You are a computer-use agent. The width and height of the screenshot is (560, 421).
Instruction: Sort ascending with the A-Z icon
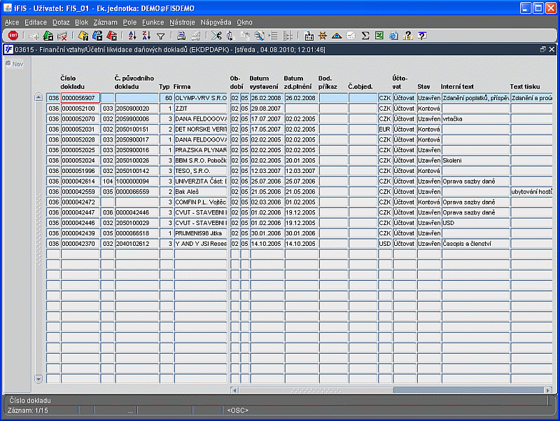coord(132,36)
